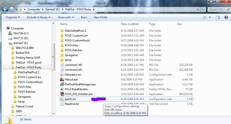Open the Share with menu
Viewport: 231px width, 124px height.
(66, 17)
